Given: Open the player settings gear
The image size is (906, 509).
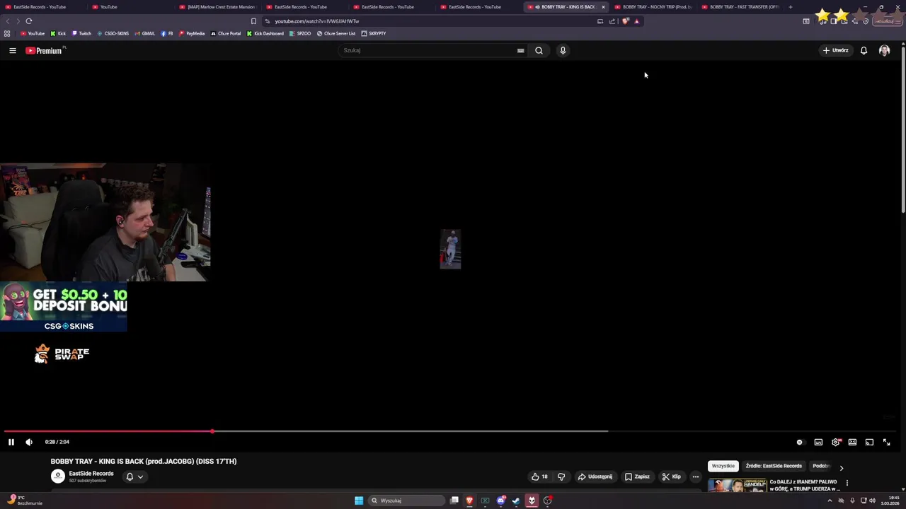Looking at the screenshot, I should [836, 442].
